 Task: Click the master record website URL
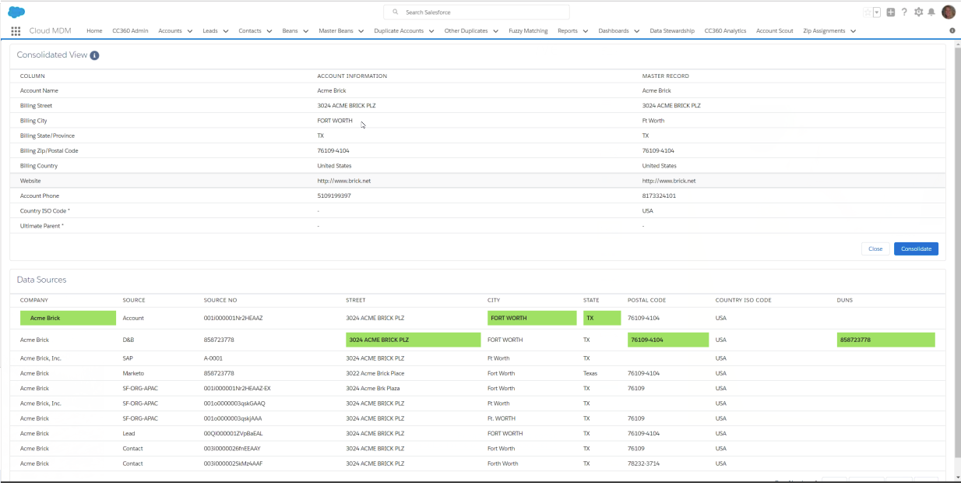(x=669, y=181)
